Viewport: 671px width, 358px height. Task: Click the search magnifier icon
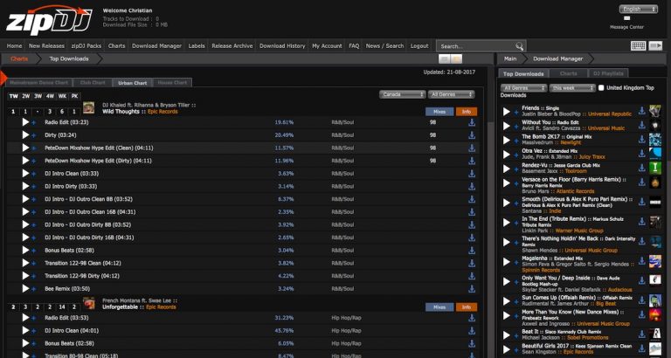(x=519, y=46)
